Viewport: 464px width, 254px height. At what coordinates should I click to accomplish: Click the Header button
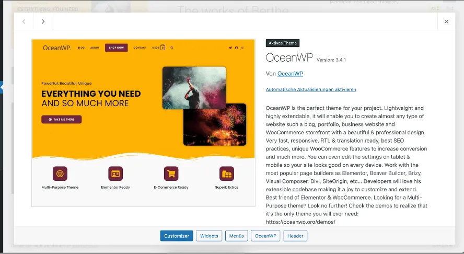[295, 236]
